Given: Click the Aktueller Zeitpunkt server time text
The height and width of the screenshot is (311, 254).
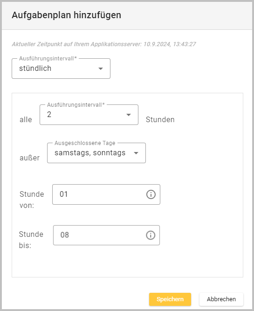Looking at the screenshot, I should coord(104,44).
